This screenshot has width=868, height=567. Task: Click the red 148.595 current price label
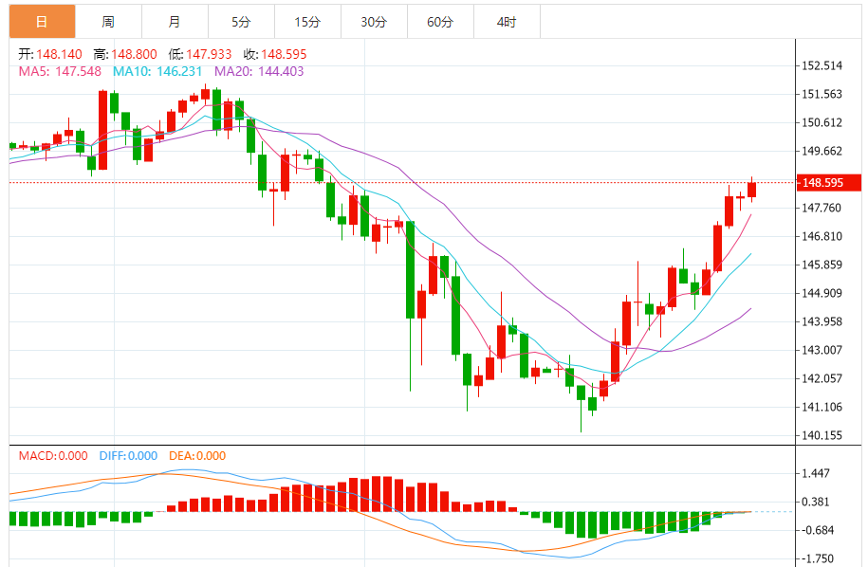[829, 183]
